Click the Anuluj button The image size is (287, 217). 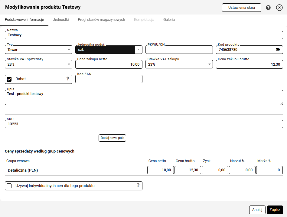coord(257,210)
